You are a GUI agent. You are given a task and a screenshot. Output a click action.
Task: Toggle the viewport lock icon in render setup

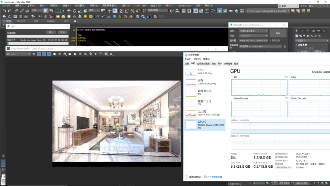(284, 46)
